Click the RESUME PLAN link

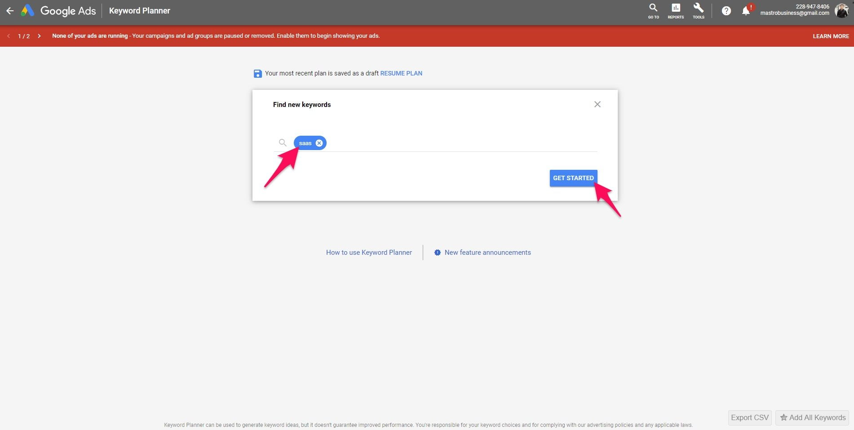[x=401, y=73]
